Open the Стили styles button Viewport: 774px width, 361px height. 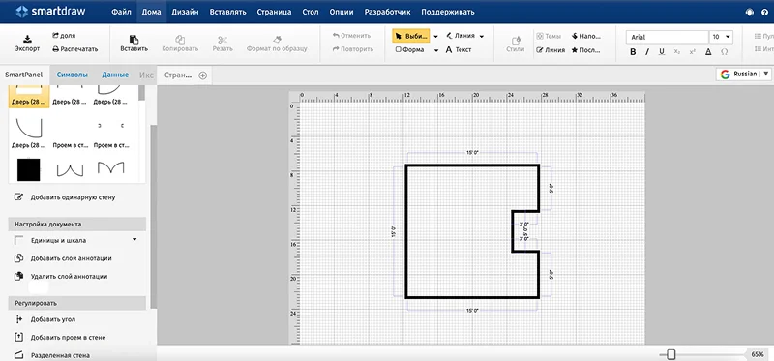[x=516, y=44]
